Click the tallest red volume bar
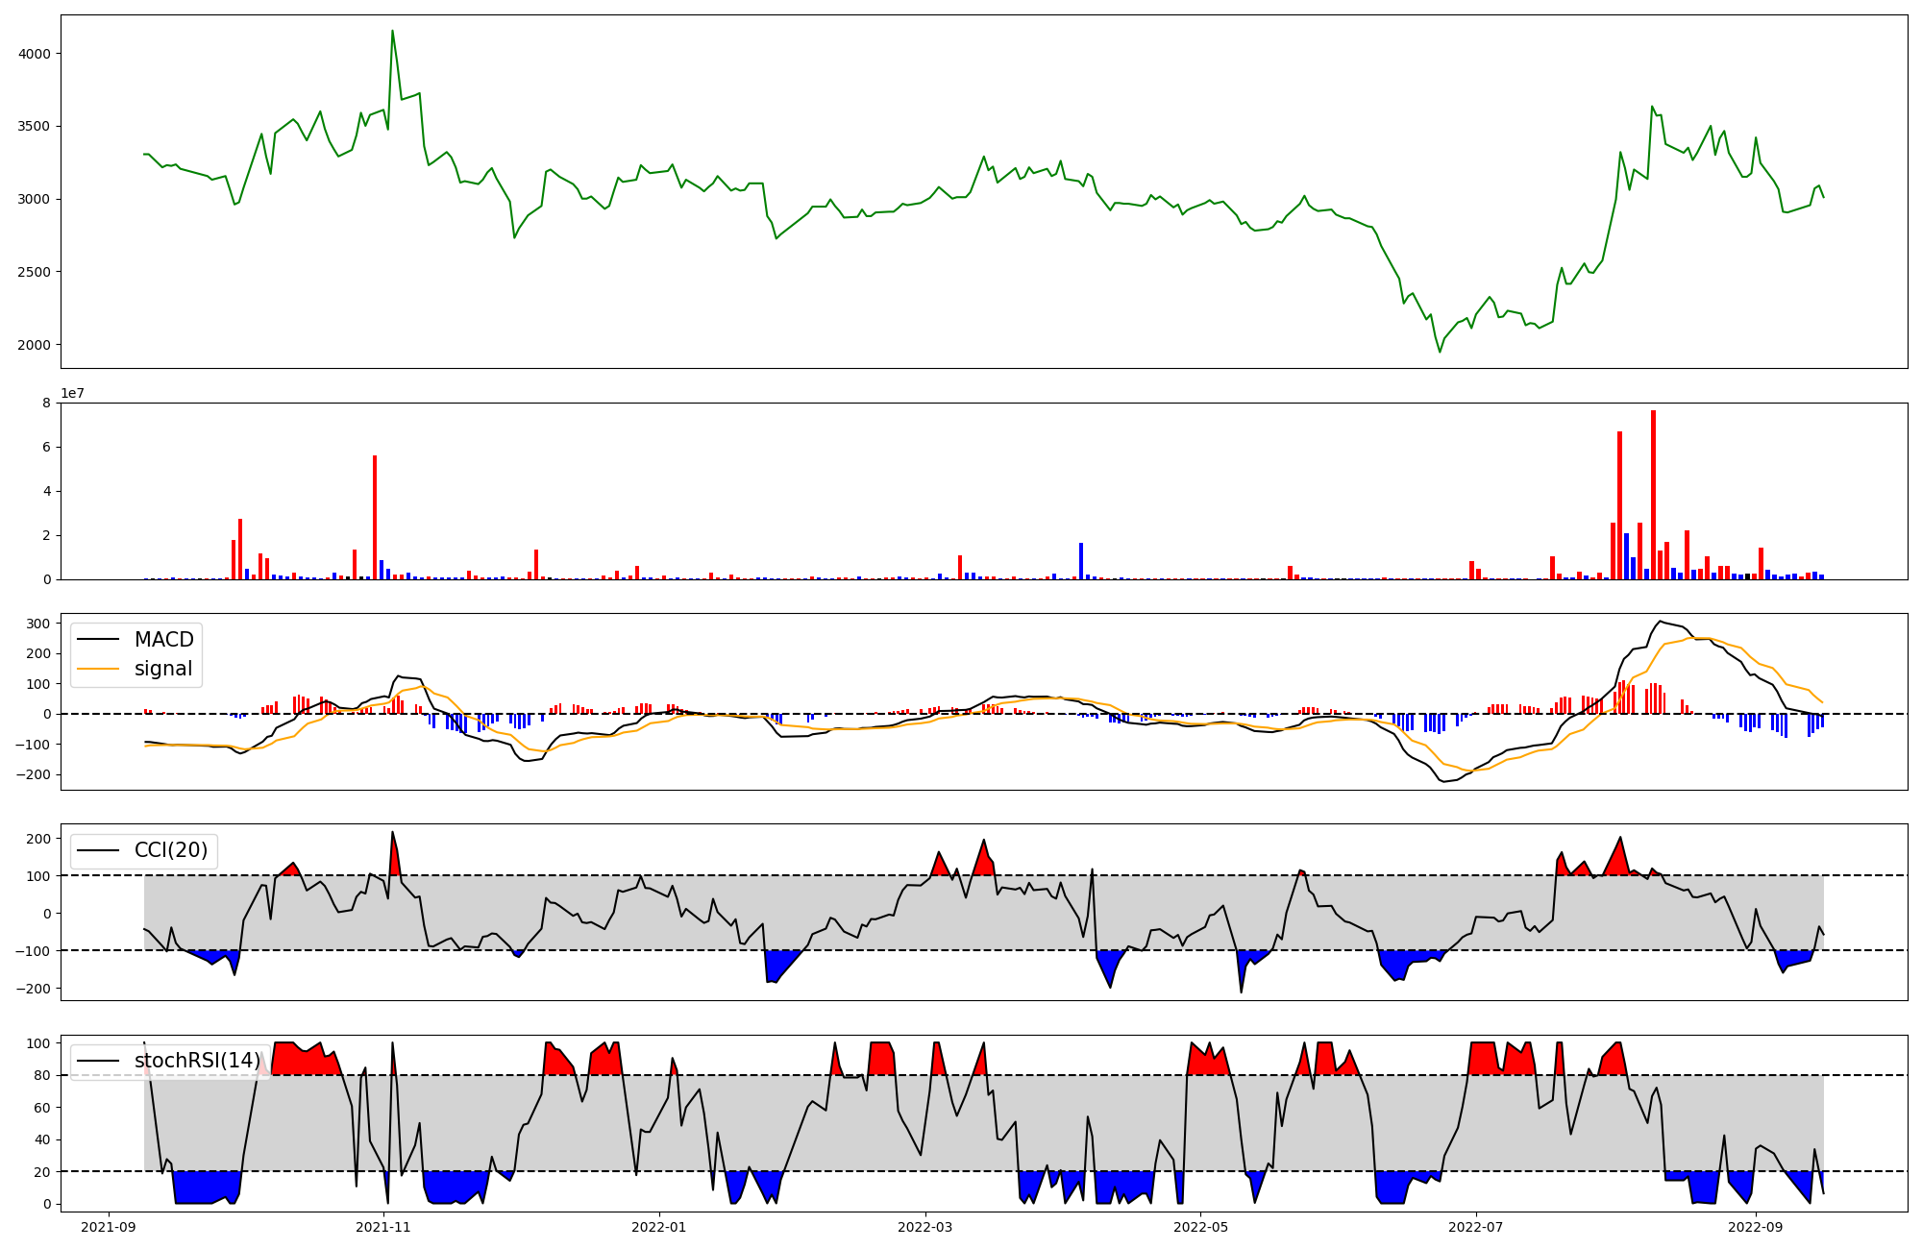This screenshot has height=1249, width=1922. pyautogui.click(x=1653, y=495)
